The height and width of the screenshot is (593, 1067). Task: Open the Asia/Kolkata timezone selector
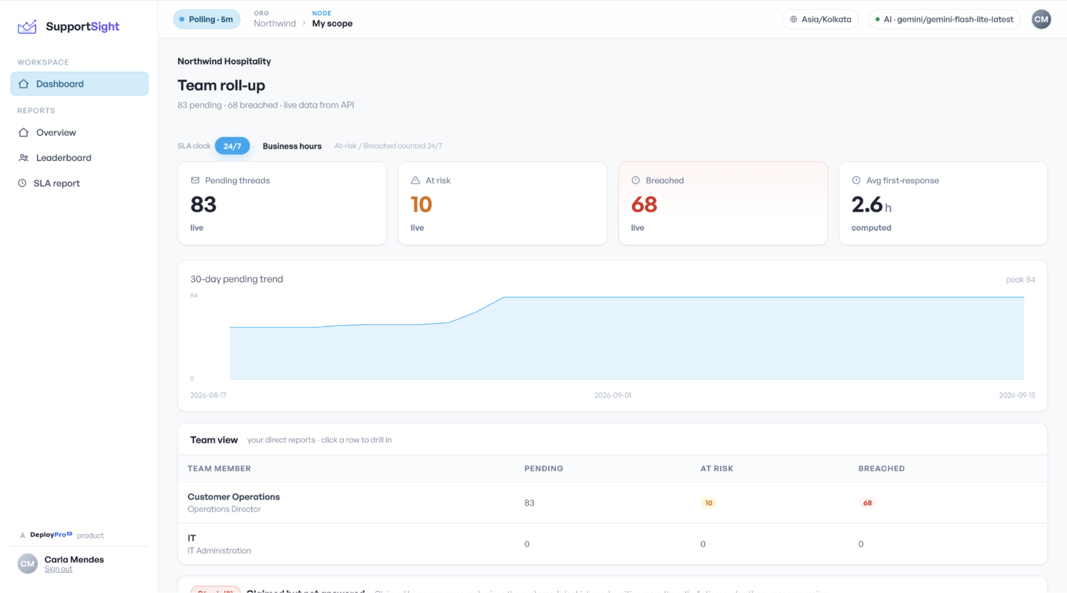tap(821, 19)
